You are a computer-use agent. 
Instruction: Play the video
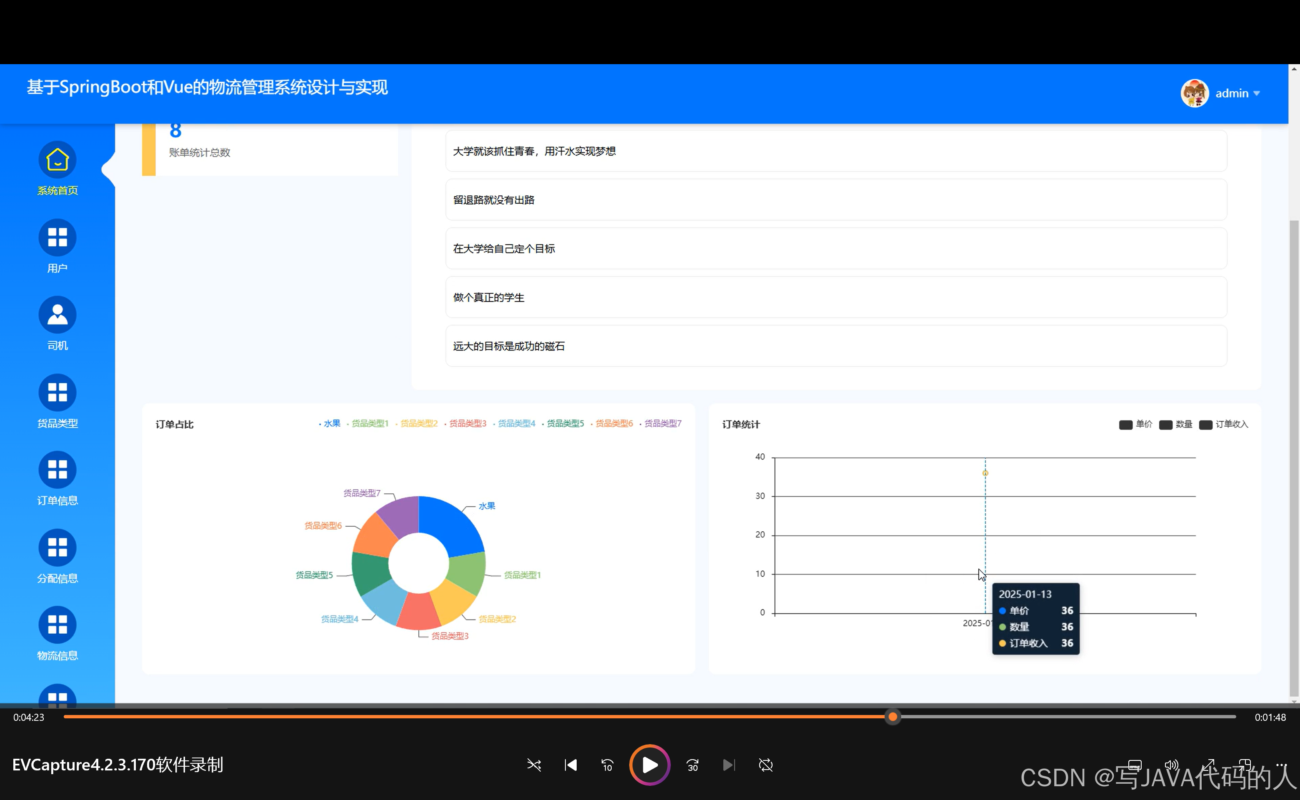pyautogui.click(x=650, y=765)
